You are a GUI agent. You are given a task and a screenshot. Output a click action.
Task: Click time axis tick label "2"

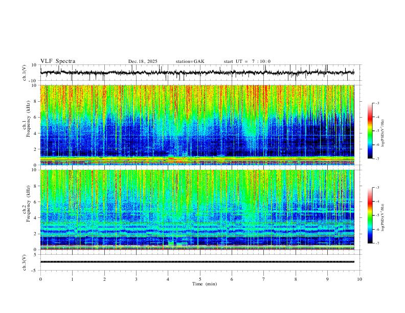104,279
